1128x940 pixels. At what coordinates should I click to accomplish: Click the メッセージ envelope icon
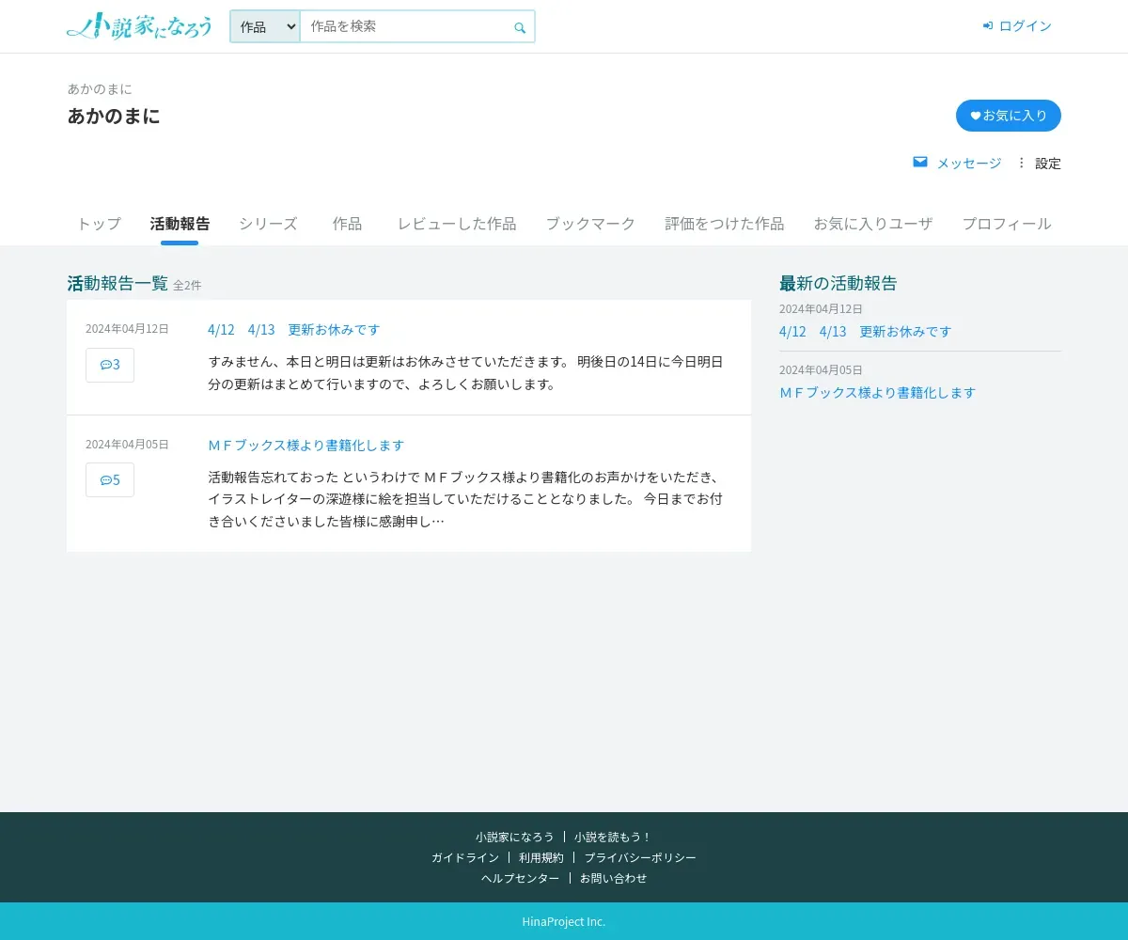920,163
